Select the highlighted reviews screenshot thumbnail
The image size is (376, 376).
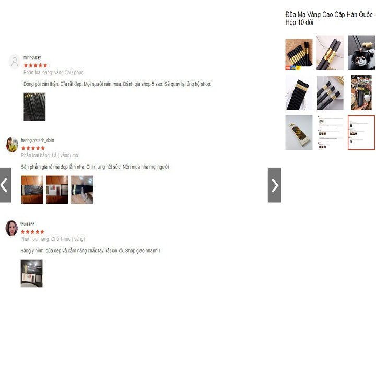(361, 133)
